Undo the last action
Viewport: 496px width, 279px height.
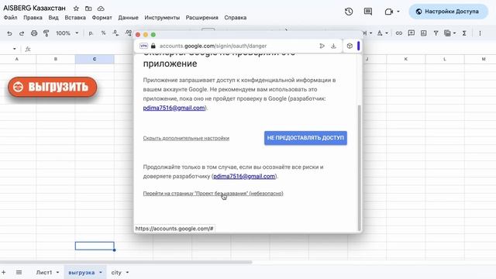(9, 33)
